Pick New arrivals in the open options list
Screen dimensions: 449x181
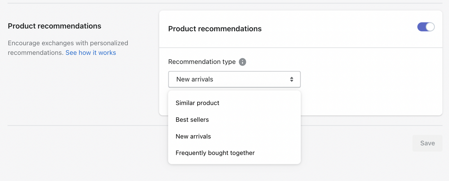pyautogui.click(x=193, y=137)
